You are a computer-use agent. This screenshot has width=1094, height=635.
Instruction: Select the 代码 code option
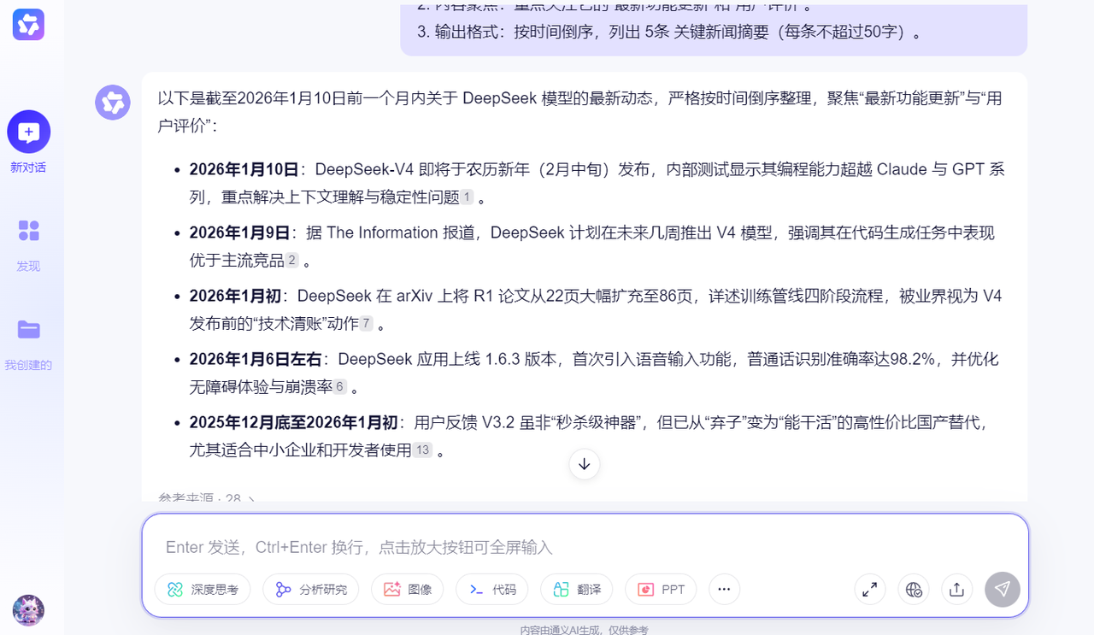[x=492, y=590]
